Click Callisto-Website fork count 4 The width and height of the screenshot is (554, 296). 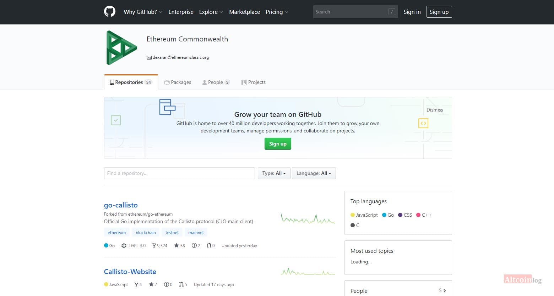tap(138, 284)
